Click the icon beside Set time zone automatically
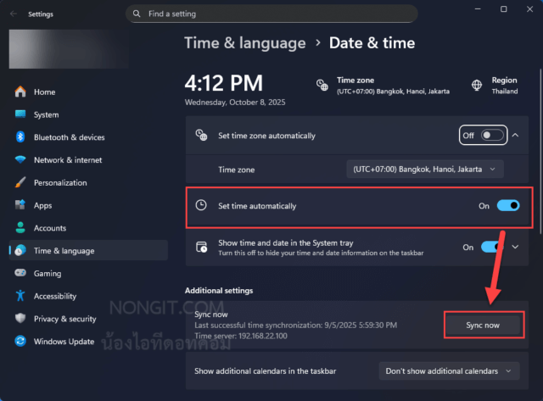This screenshot has height=401, width=543. (201, 136)
